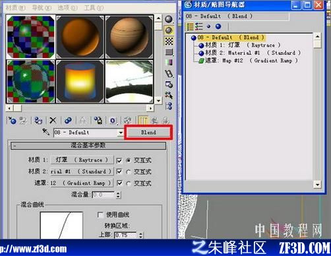Click the 混合量 spinner up arrow
The image size is (331, 256).
tap(118, 193)
